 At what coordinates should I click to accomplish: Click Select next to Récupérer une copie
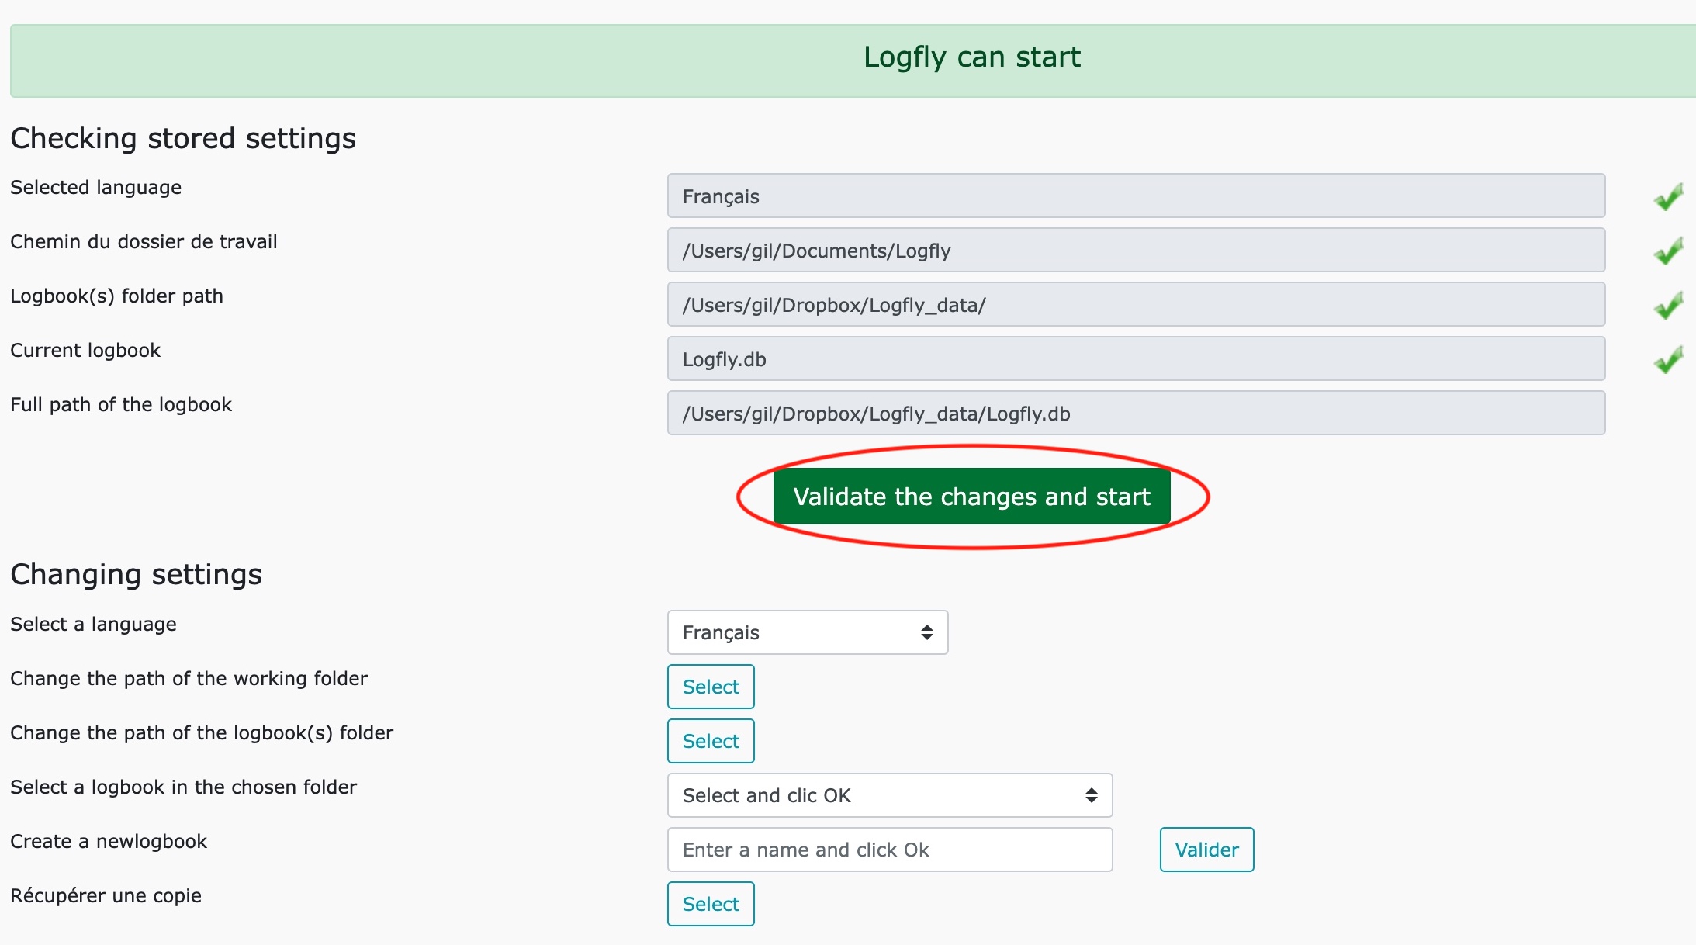click(x=711, y=904)
